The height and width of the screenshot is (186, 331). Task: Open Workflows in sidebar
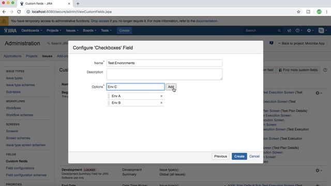point(13,108)
